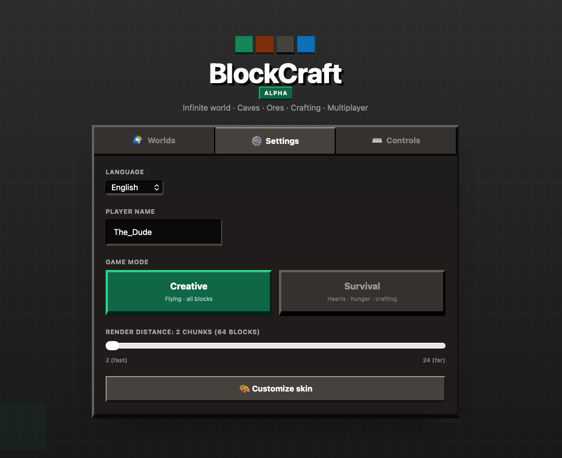Click the '2 (fast)' slider label
Screen dimensions: 562x458
tap(117, 360)
